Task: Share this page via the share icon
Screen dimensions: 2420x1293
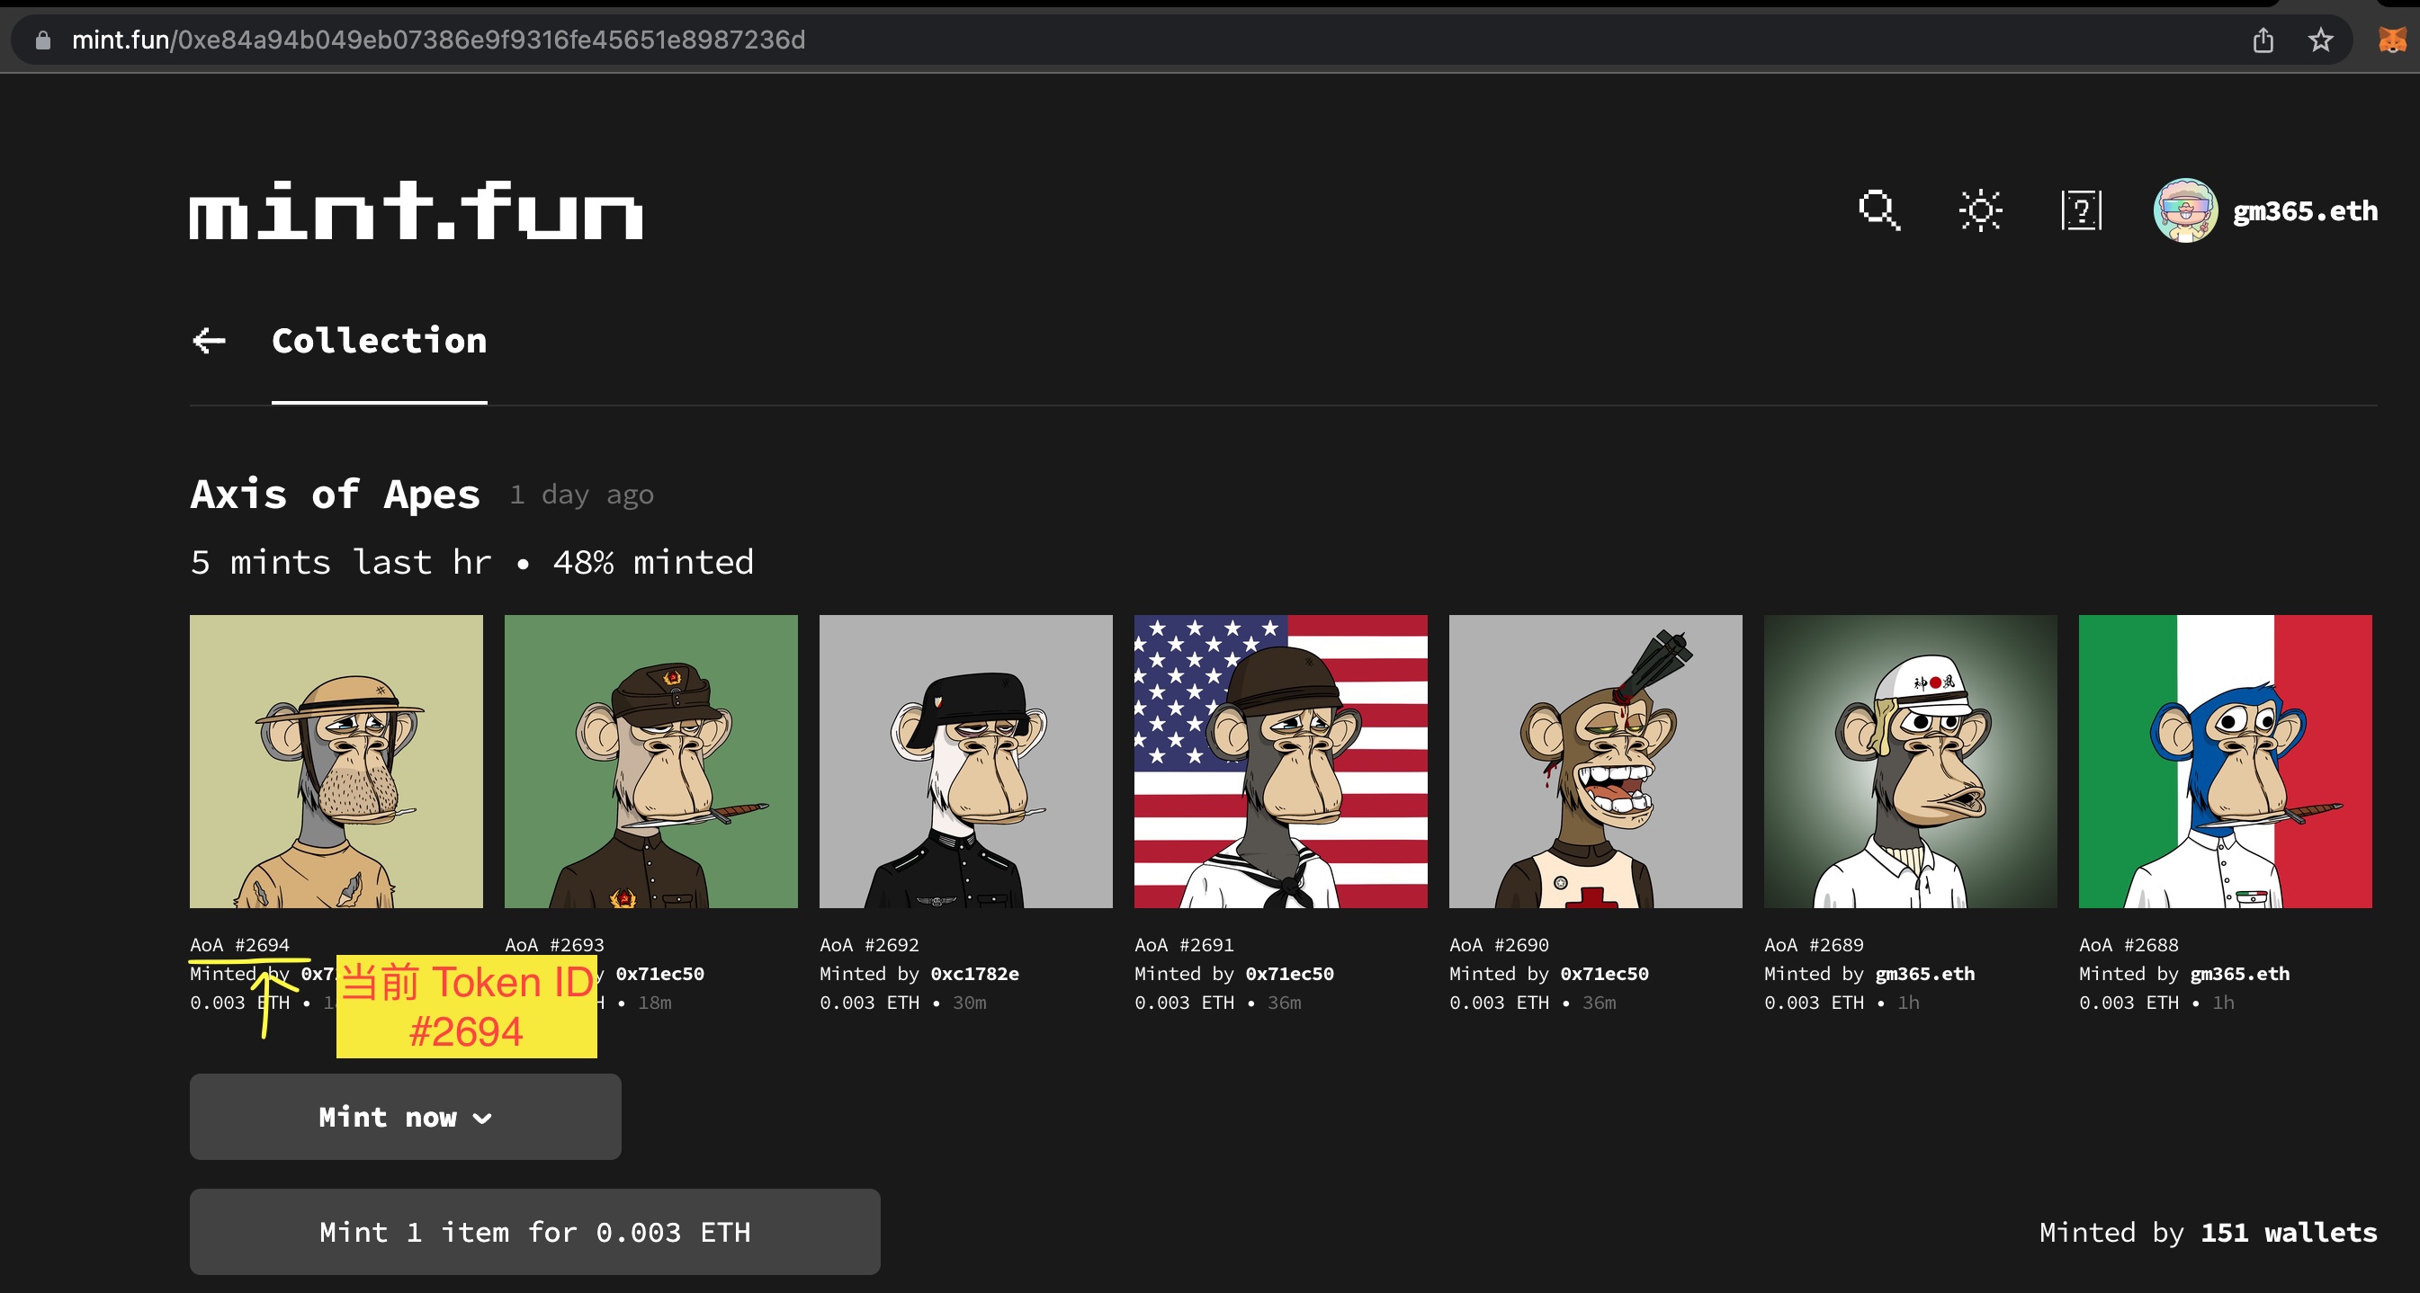Action: click(x=2263, y=40)
